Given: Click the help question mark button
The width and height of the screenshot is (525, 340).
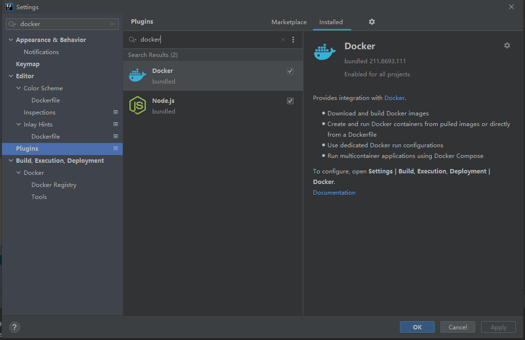Looking at the screenshot, I should pos(14,327).
